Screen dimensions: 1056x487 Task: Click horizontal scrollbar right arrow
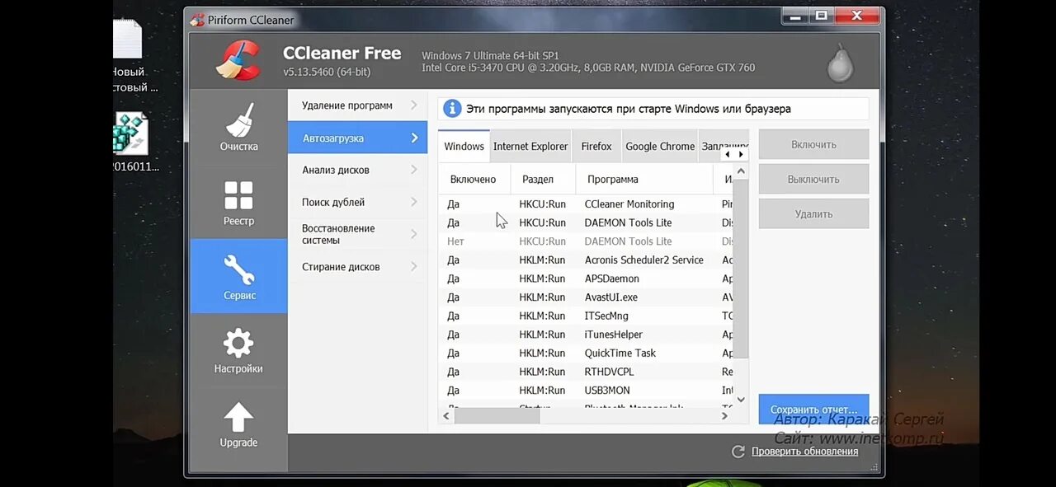coord(724,416)
